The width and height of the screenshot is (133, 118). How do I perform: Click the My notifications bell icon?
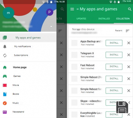5,46
